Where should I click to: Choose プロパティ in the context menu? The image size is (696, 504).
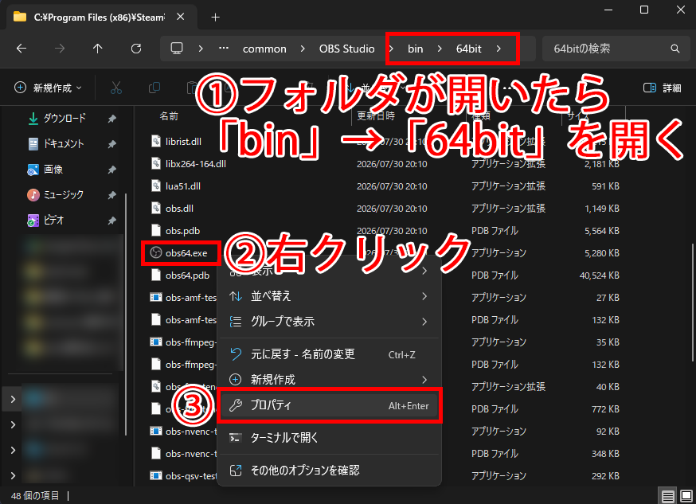click(329, 405)
